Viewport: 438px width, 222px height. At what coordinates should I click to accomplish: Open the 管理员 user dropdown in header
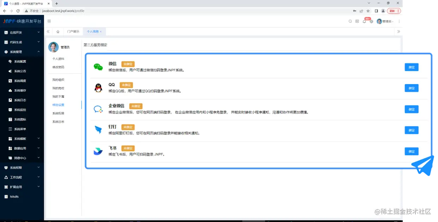pos(385,21)
